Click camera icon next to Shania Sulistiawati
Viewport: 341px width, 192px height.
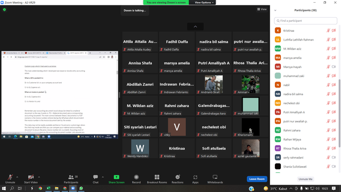tap(334, 166)
